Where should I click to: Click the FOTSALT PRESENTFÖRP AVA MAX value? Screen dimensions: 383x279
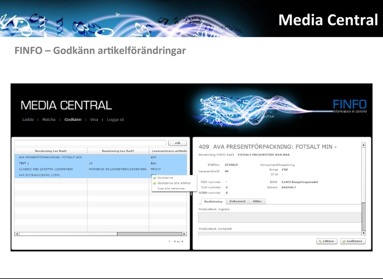(264, 154)
